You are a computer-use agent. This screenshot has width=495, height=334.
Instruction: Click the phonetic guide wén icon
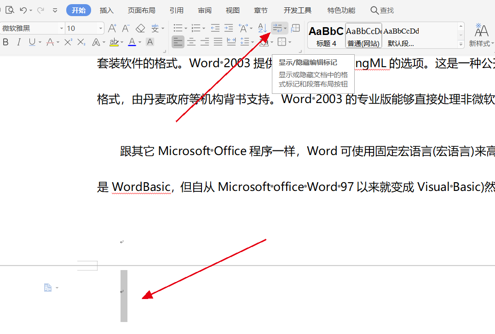click(155, 28)
